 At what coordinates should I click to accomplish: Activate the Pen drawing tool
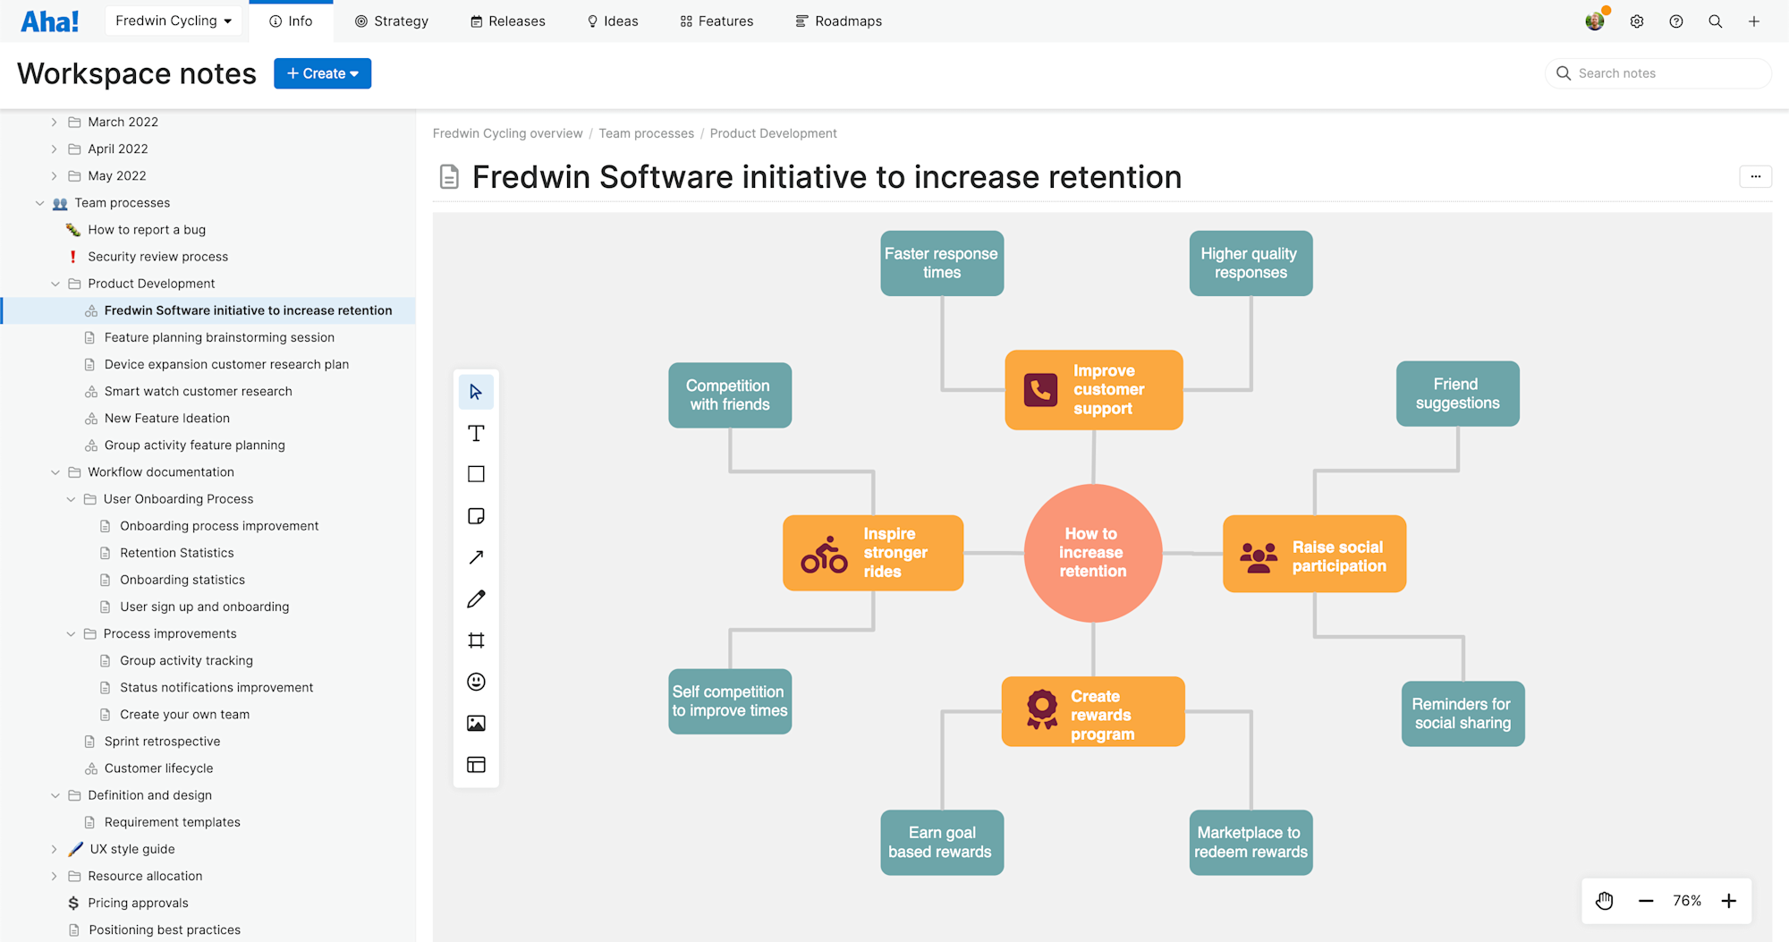tap(476, 598)
